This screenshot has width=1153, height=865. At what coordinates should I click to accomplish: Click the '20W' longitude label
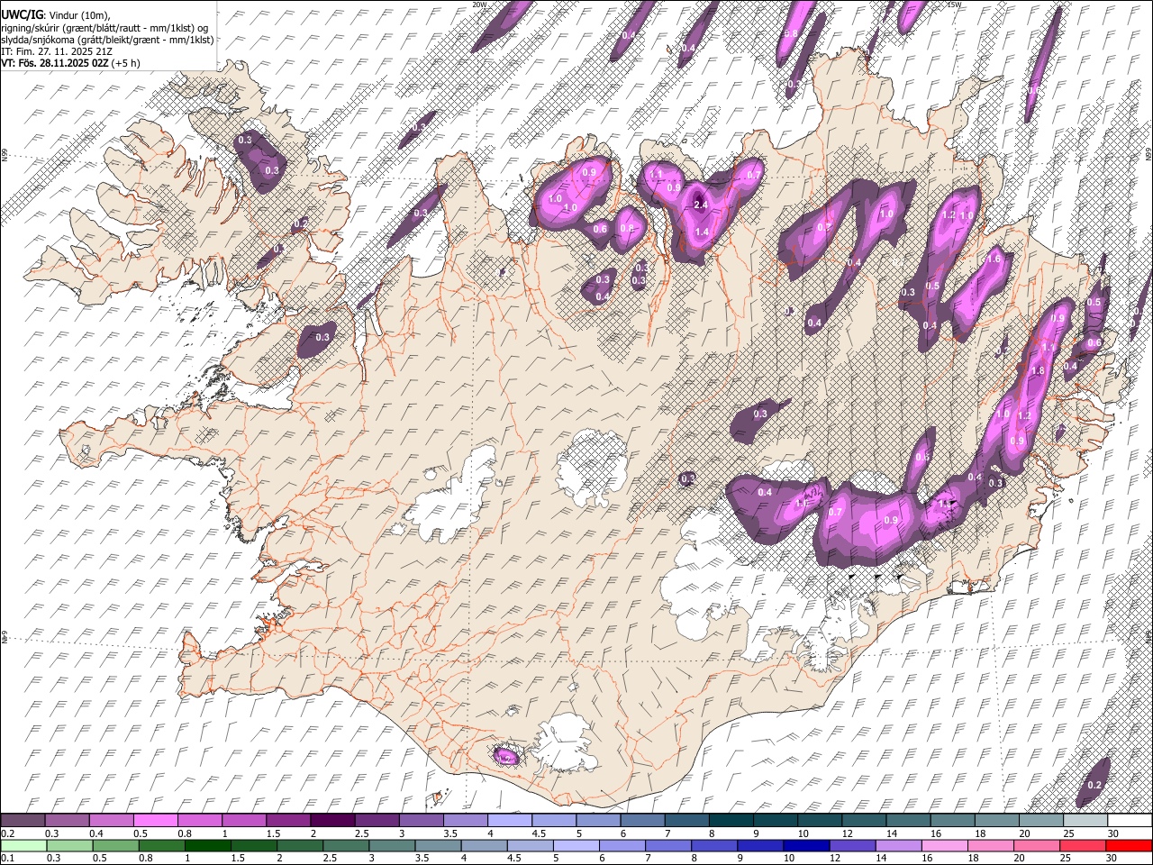click(x=479, y=5)
